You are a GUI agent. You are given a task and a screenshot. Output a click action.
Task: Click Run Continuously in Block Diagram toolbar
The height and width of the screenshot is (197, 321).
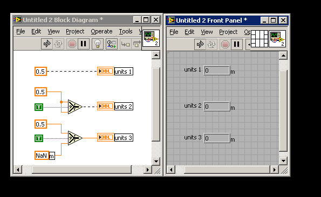pos(58,44)
